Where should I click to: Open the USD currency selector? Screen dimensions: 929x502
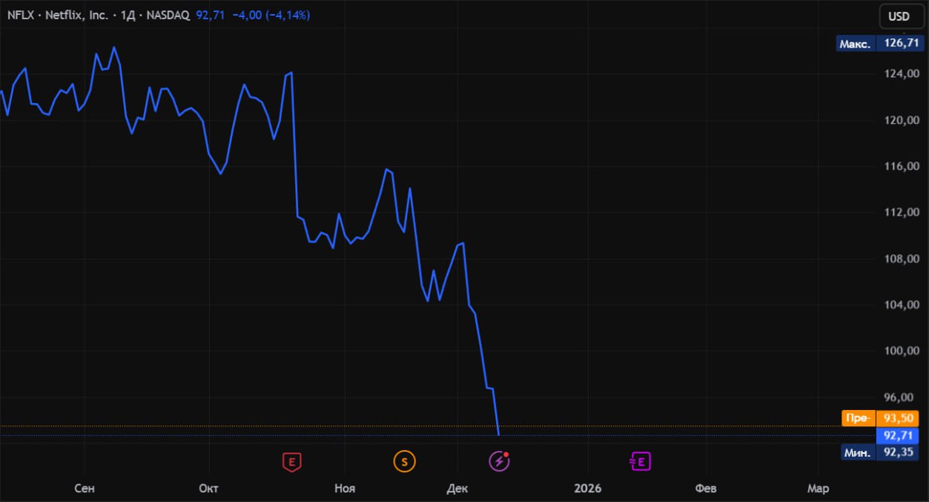(x=899, y=16)
